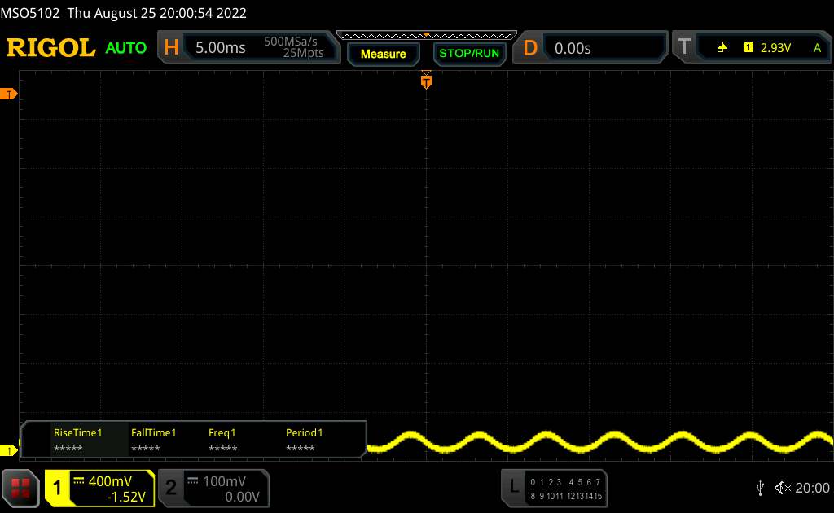The height and width of the screenshot is (513, 834).
Task: Click the yellow channel 1 trigger source badge
Action: pos(748,47)
